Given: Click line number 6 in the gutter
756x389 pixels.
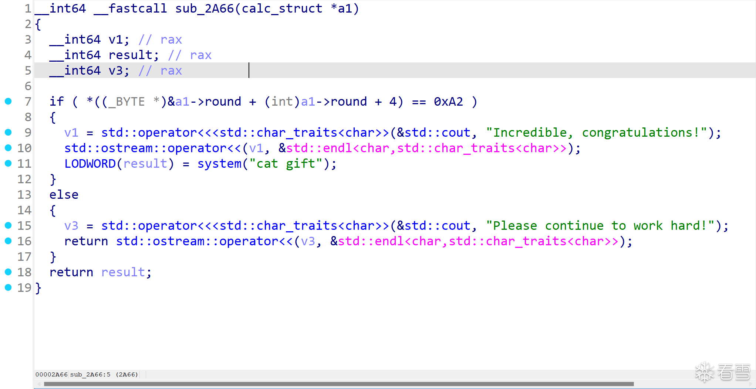Looking at the screenshot, I should pos(28,86).
